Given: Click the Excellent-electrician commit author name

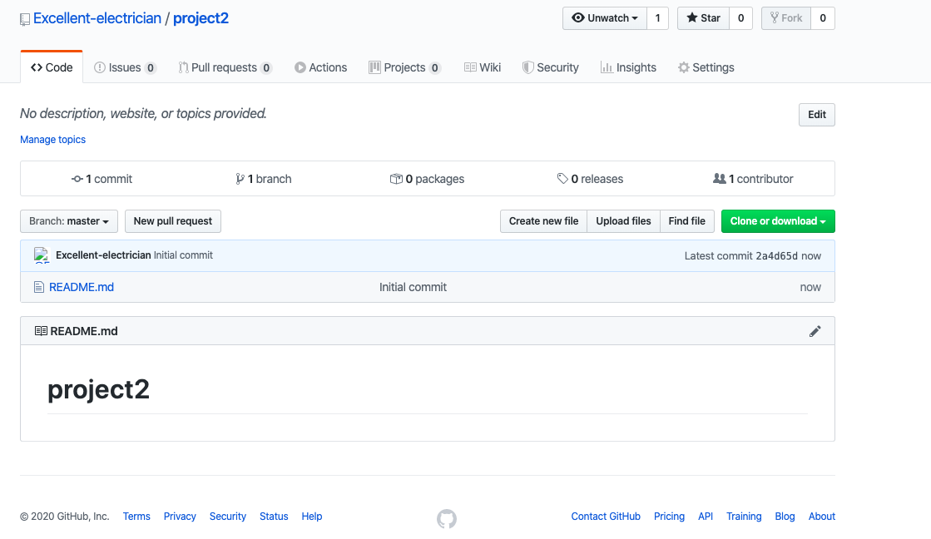Looking at the screenshot, I should pyautogui.click(x=103, y=255).
